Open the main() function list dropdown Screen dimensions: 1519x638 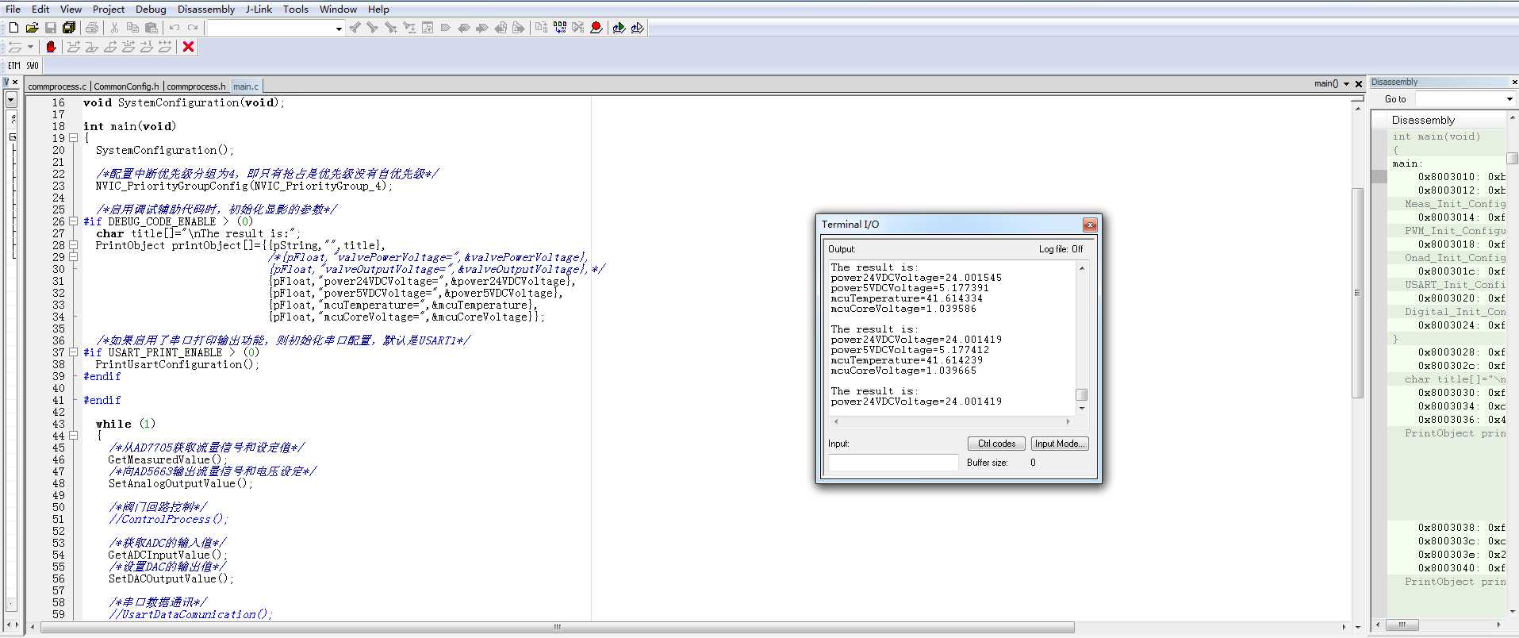pos(1346,83)
